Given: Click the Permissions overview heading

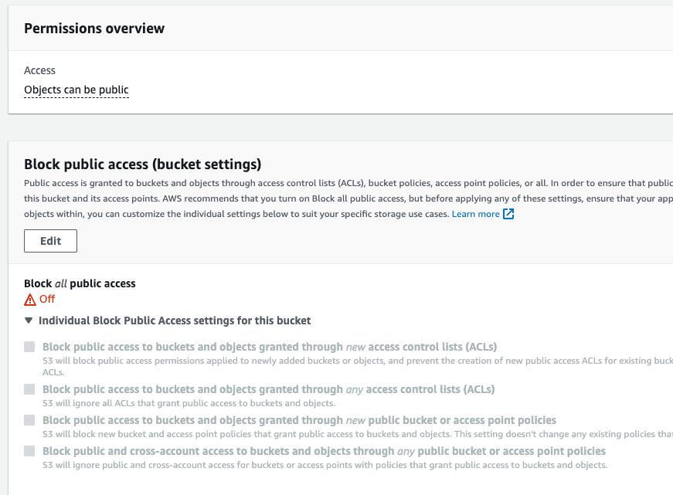Looking at the screenshot, I should coord(94,28).
